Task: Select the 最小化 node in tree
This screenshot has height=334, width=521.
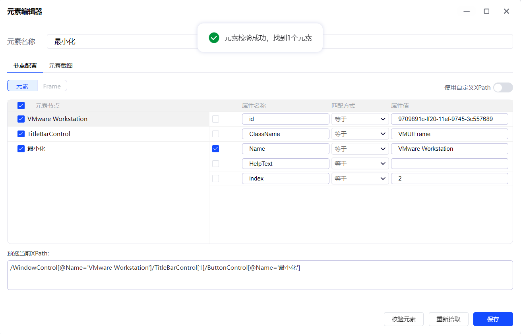Action: coord(37,149)
